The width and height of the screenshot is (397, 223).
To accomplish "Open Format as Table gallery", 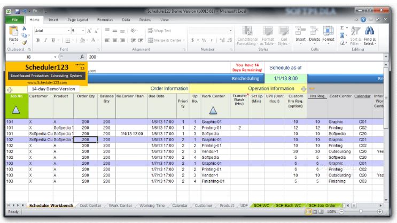I will point(268,36).
